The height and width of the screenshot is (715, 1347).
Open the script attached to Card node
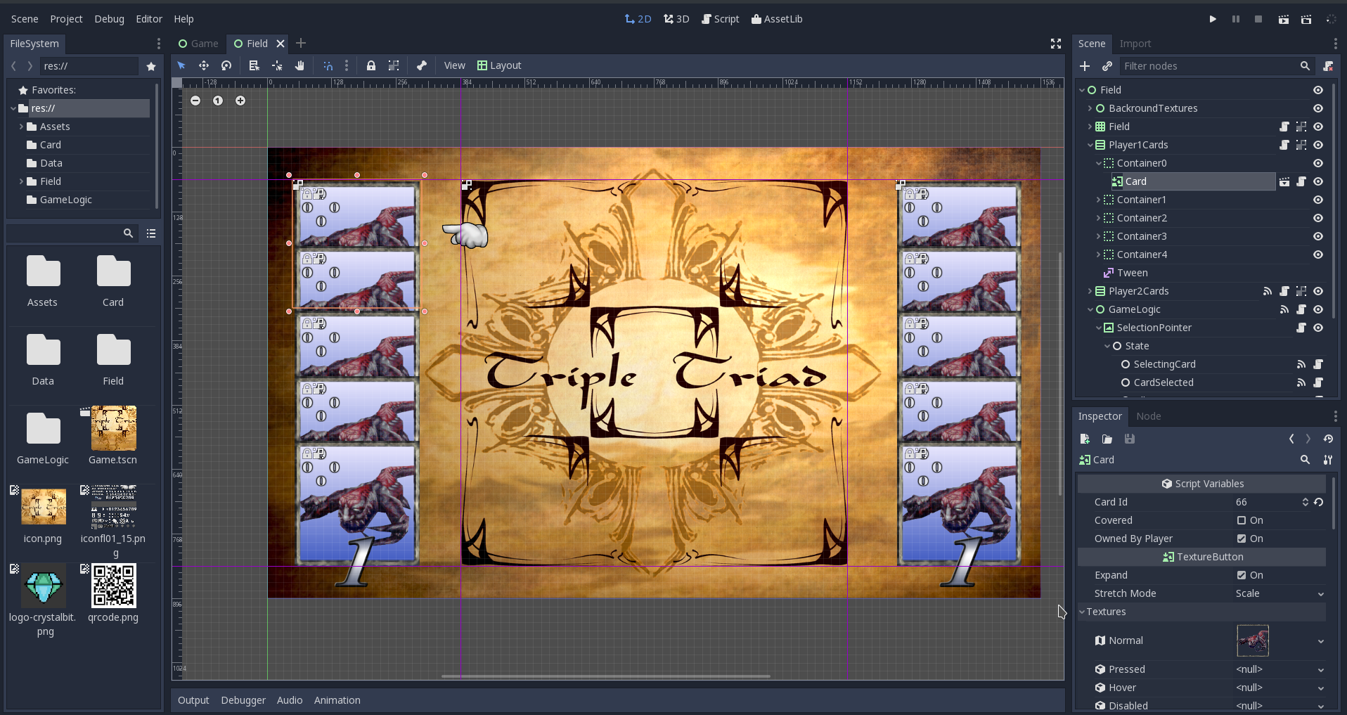pyautogui.click(x=1301, y=181)
